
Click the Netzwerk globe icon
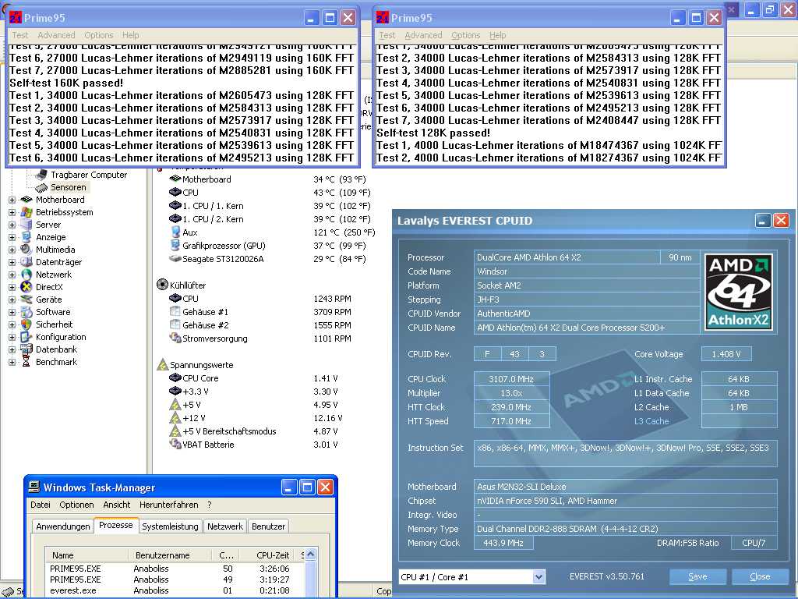26,274
